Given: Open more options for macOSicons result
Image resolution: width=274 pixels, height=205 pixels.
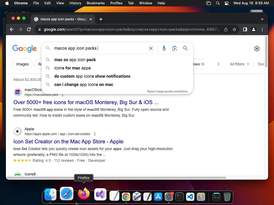Looking at the screenshot, I should click(63, 95).
